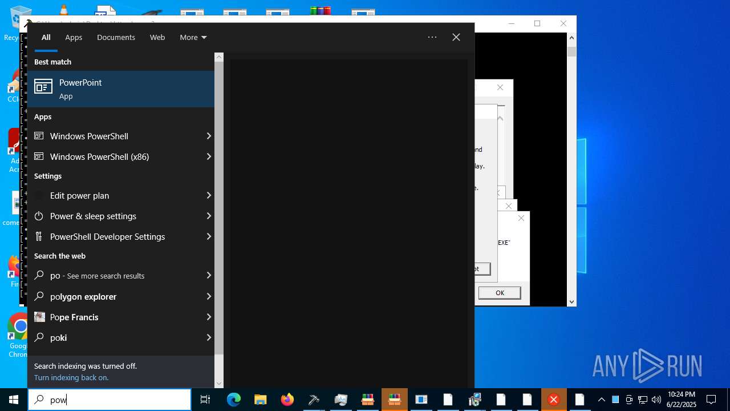Expand PowerShell Developer Settings chevron
Image resolution: width=730 pixels, height=411 pixels.
pos(209,236)
